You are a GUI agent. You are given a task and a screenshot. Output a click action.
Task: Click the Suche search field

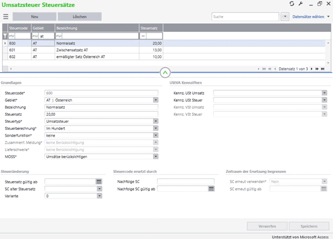(x=245, y=17)
